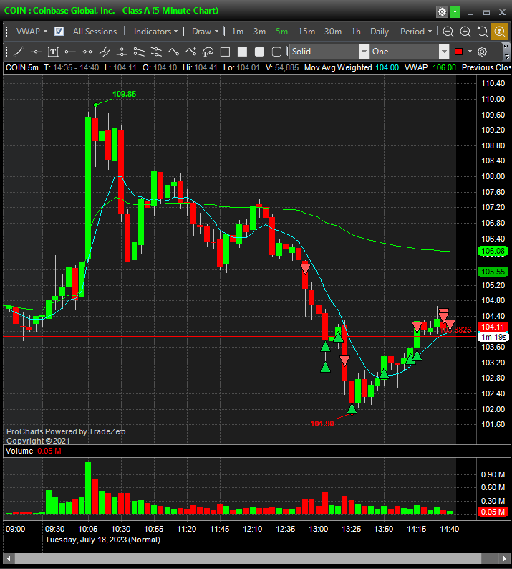512x569 pixels.
Task: Click the 1m 19s countdown label
Action: click(493, 337)
